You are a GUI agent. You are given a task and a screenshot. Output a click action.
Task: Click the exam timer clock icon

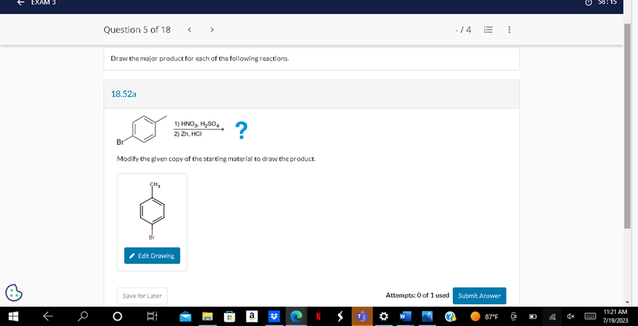click(x=588, y=2)
